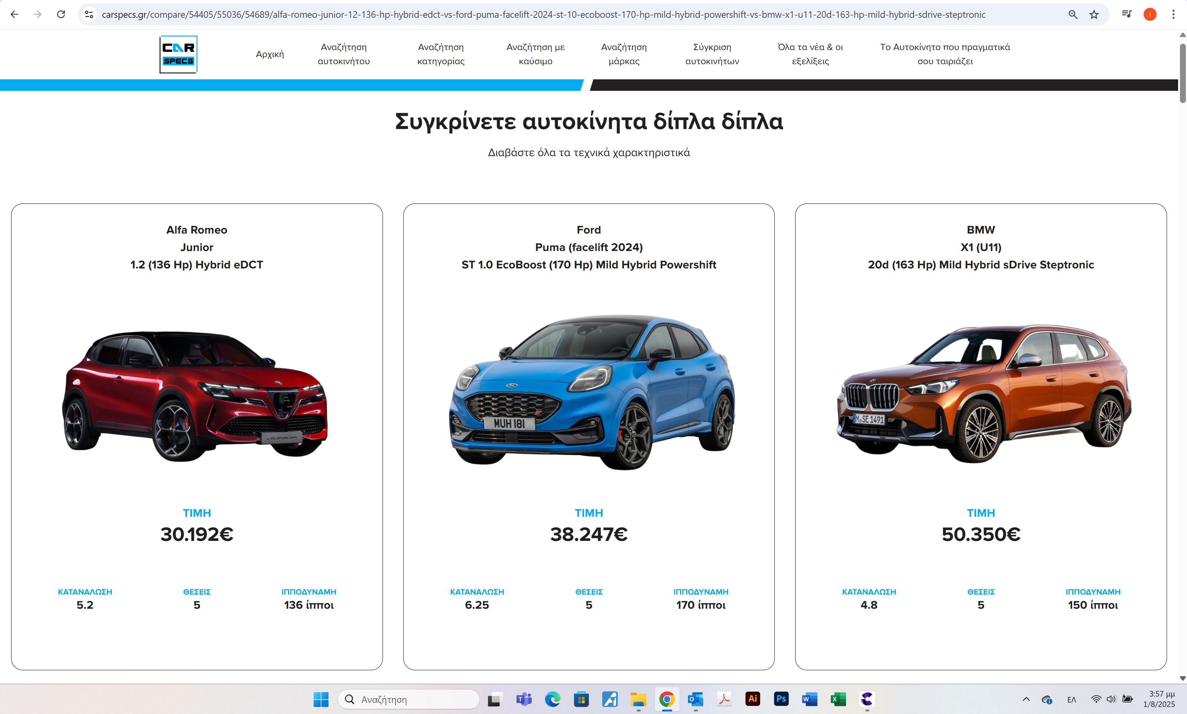Image resolution: width=1187 pixels, height=714 pixels.
Task: Show hidden system tray icons chevron
Action: pyautogui.click(x=1026, y=700)
